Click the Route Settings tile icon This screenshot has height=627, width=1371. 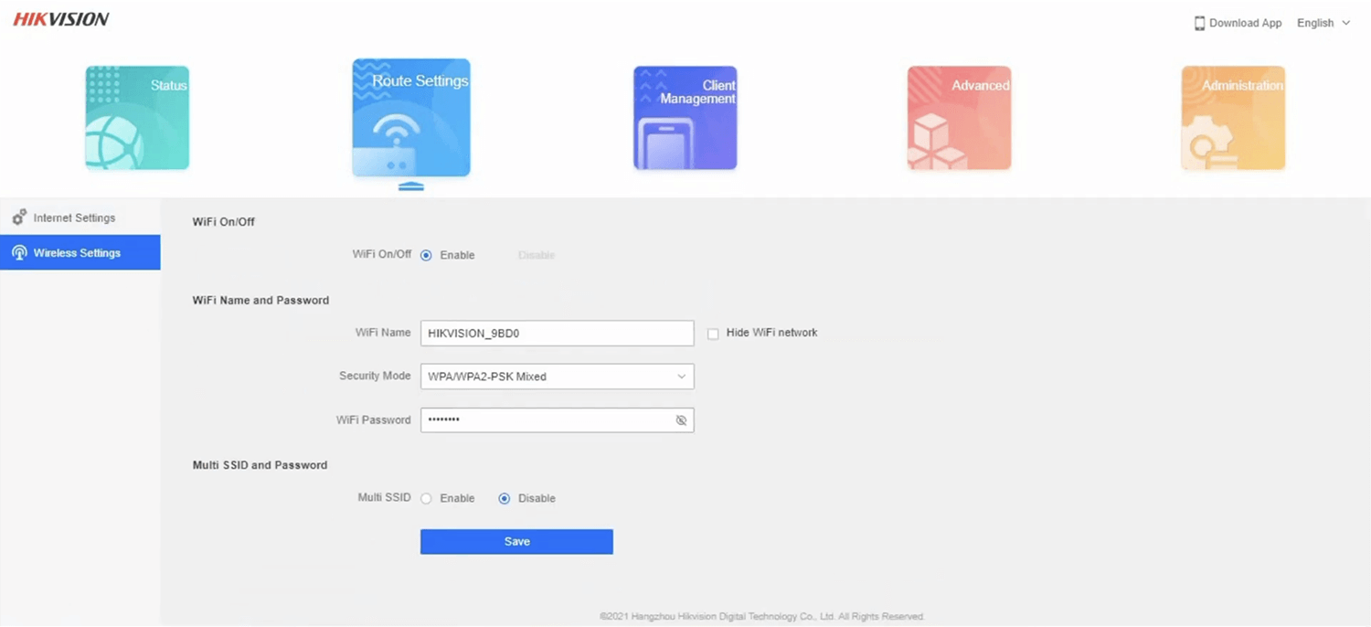click(411, 118)
